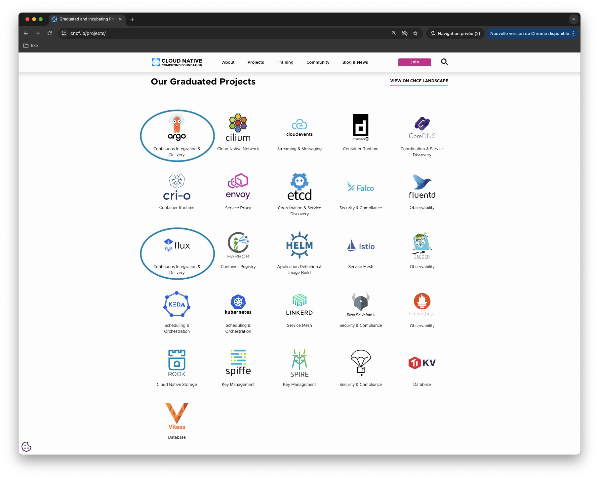Select the Helm project logo
The width and height of the screenshot is (599, 479).
coord(299,245)
